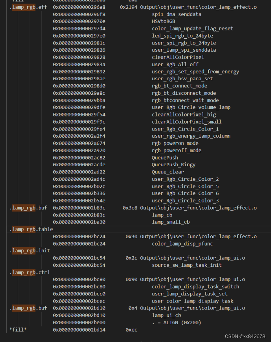Select the source_sw_lamp_task_init symbol
Viewport: 271px width, 342px height.
coord(187,265)
